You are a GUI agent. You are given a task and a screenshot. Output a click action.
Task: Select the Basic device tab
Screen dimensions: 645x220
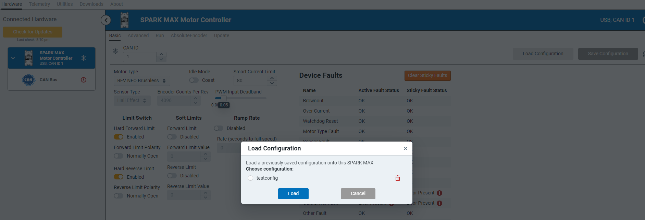click(x=115, y=35)
